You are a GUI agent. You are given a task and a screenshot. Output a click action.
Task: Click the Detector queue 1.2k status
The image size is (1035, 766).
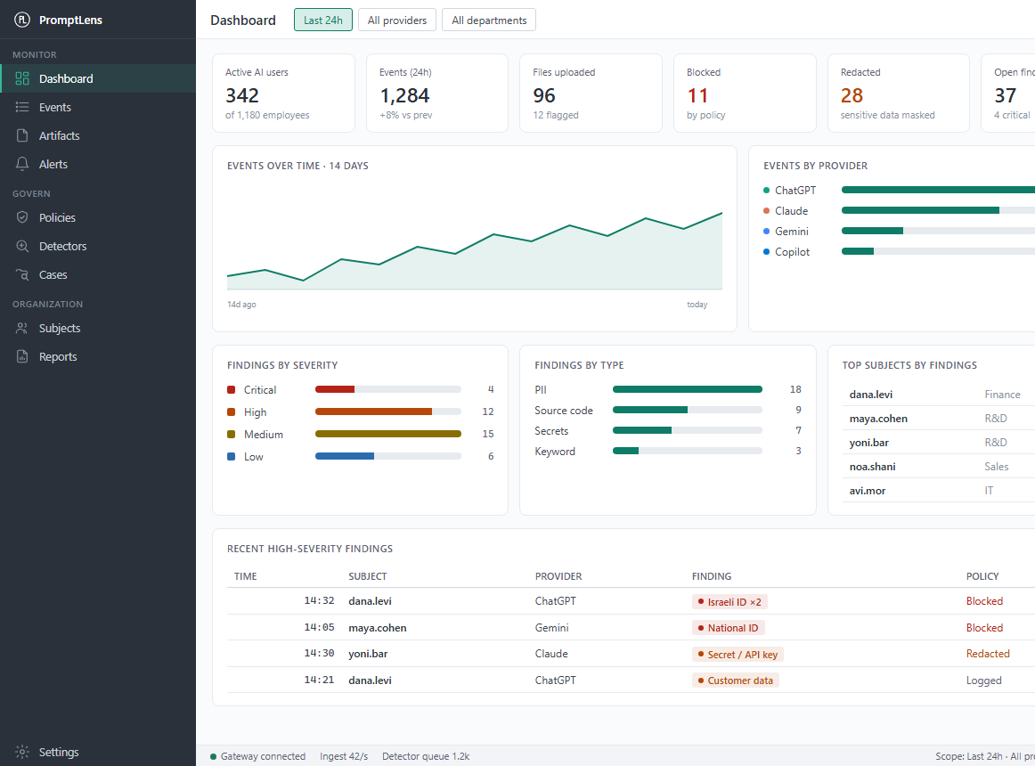(426, 757)
